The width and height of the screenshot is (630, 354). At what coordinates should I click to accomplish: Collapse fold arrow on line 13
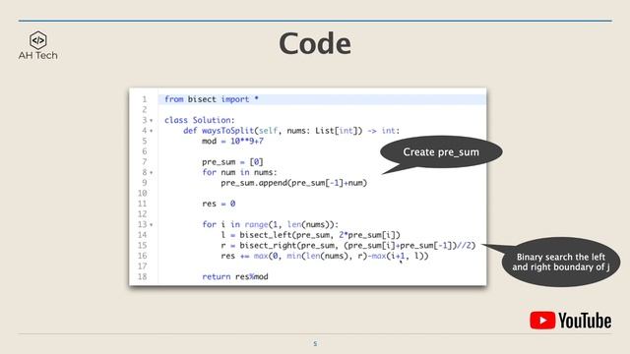(152, 225)
